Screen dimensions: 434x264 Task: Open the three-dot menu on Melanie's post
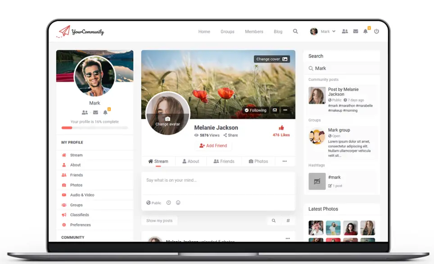[288, 238]
